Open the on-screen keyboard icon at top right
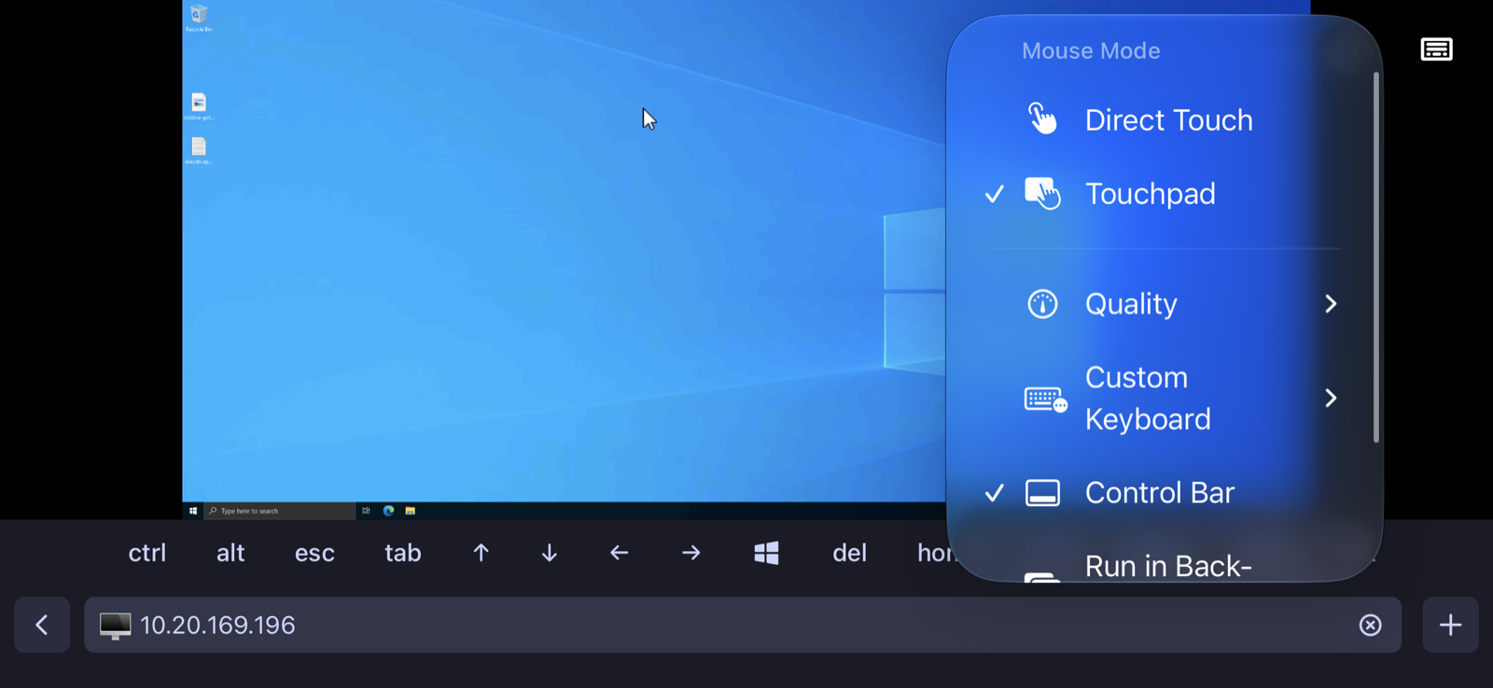This screenshot has width=1493, height=688. pyautogui.click(x=1436, y=49)
